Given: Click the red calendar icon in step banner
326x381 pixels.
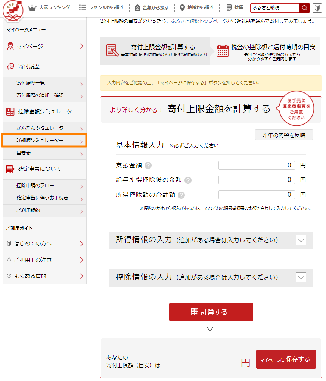Looking at the screenshot, I should click(223, 51).
